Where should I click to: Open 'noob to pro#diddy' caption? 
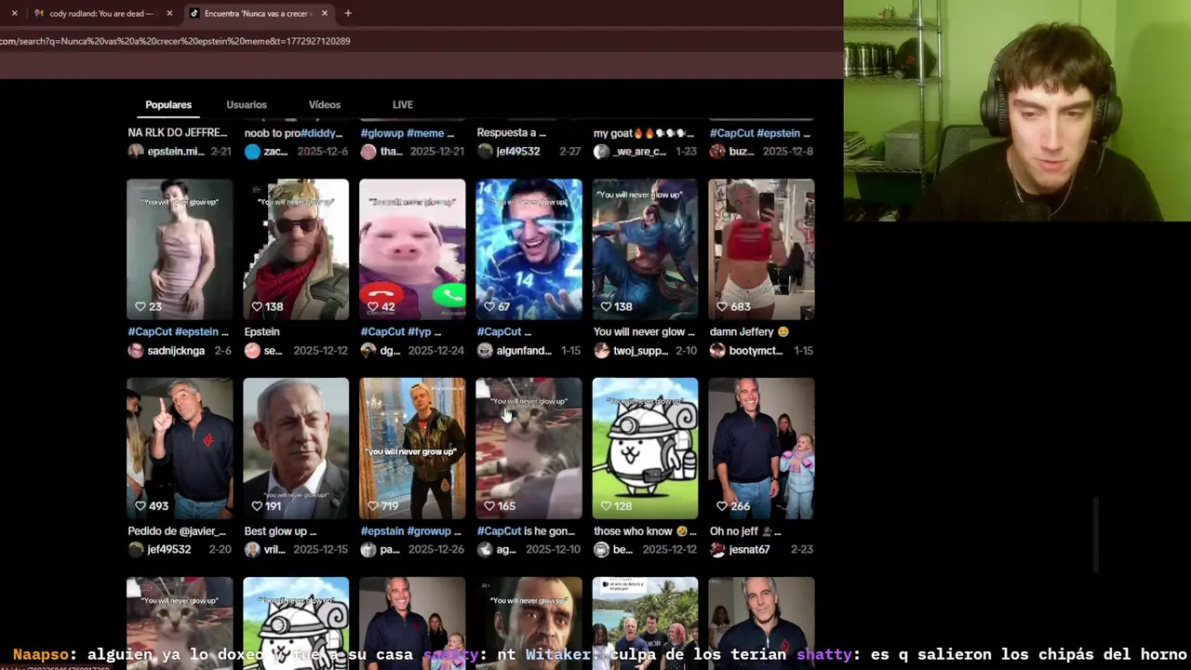coord(293,133)
